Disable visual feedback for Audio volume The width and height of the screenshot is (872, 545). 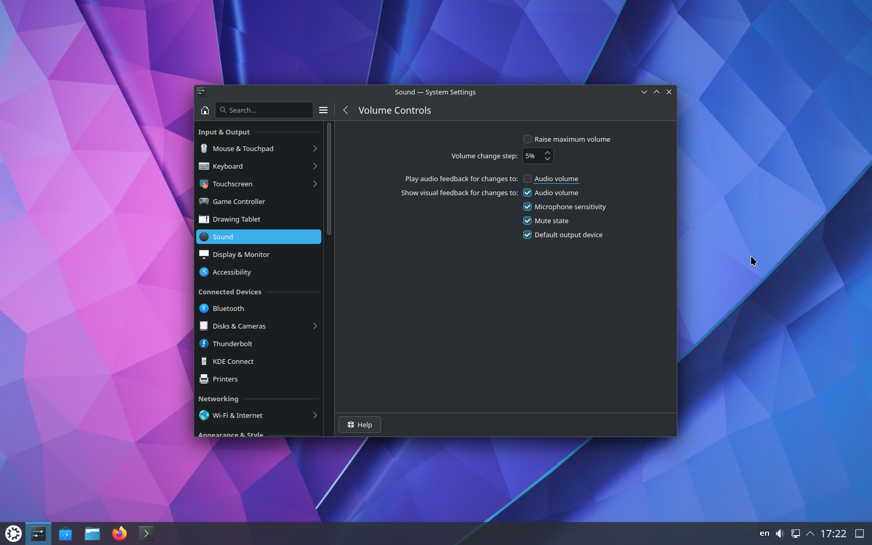pyautogui.click(x=527, y=193)
